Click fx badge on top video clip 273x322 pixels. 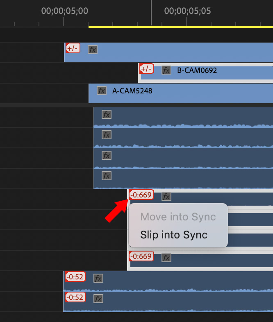(x=93, y=50)
